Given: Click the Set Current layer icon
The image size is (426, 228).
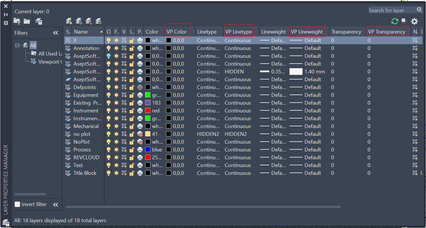Looking at the screenshot, I should (x=99, y=21).
